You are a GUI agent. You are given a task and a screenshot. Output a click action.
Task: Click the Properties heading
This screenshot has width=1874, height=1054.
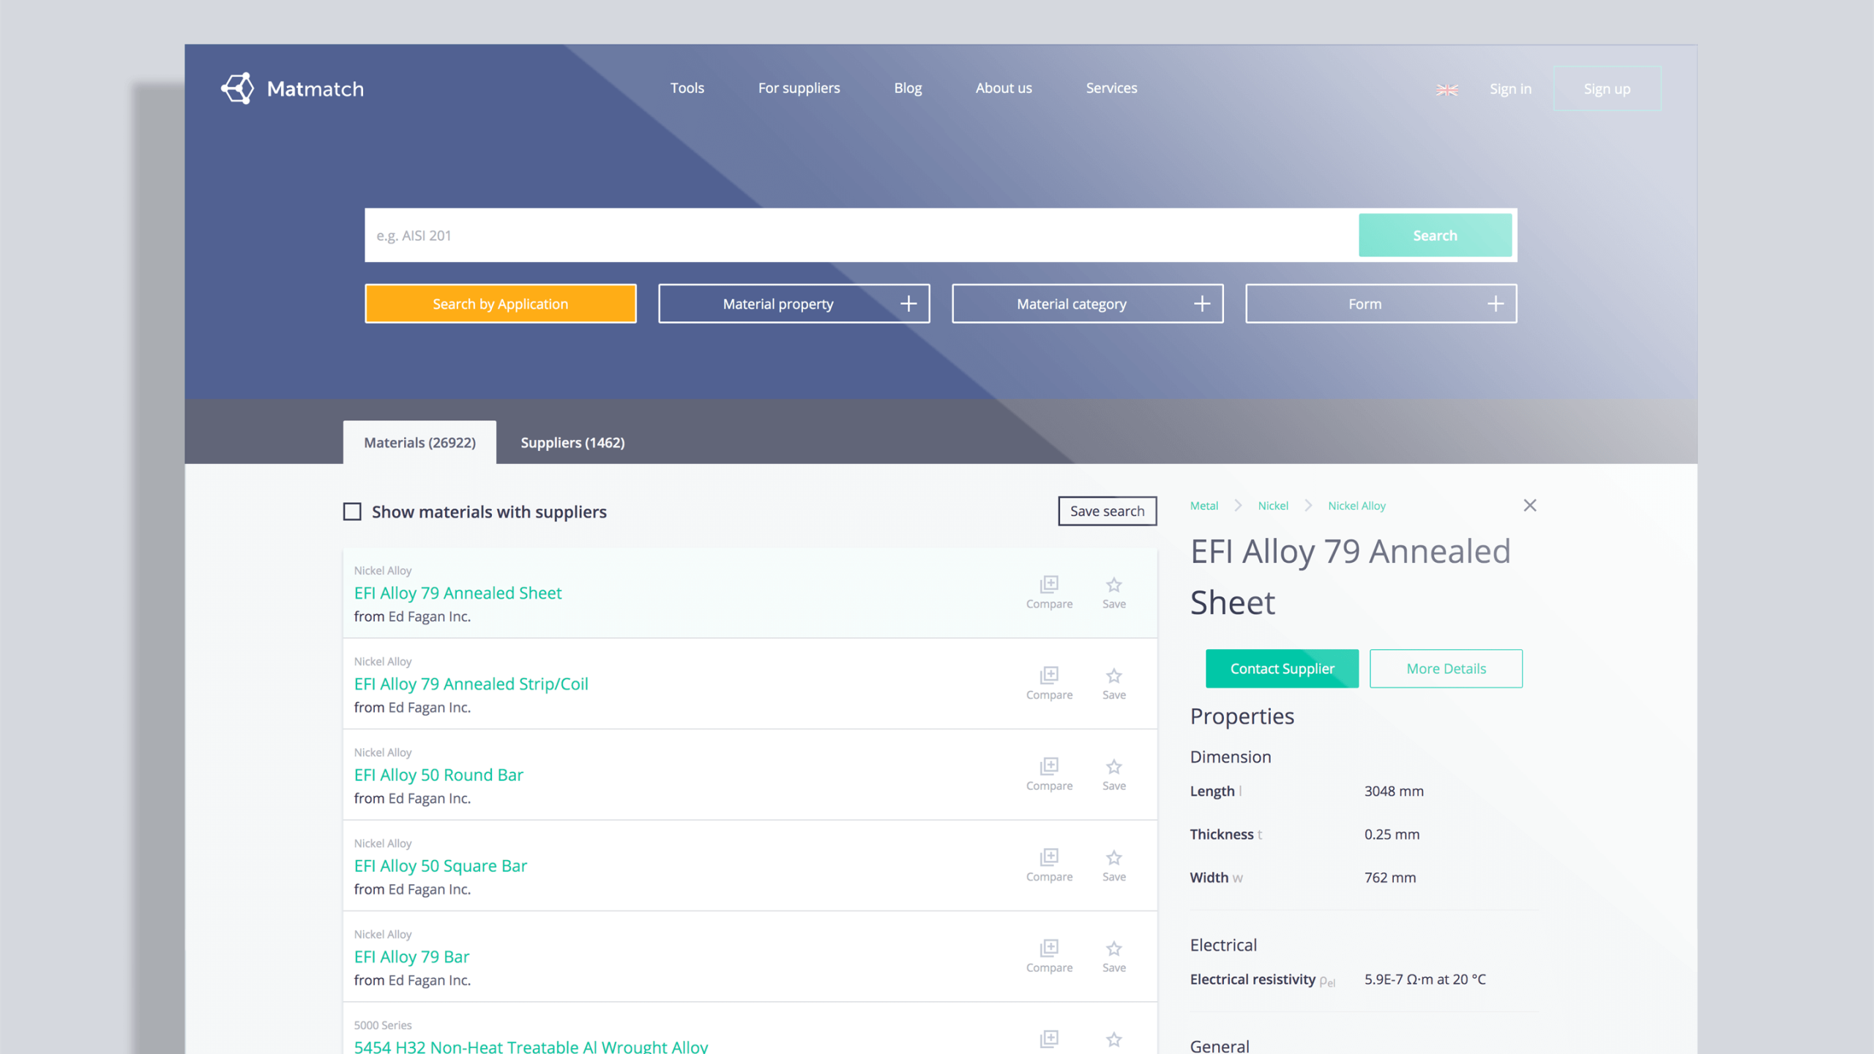tap(1242, 716)
